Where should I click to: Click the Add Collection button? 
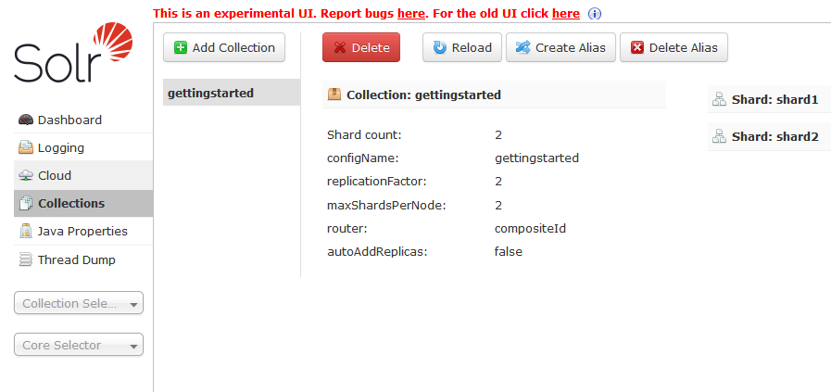coord(224,48)
